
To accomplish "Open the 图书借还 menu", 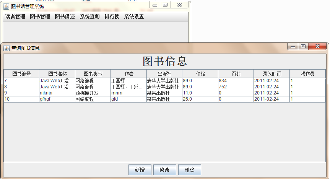I will (x=65, y=16).
